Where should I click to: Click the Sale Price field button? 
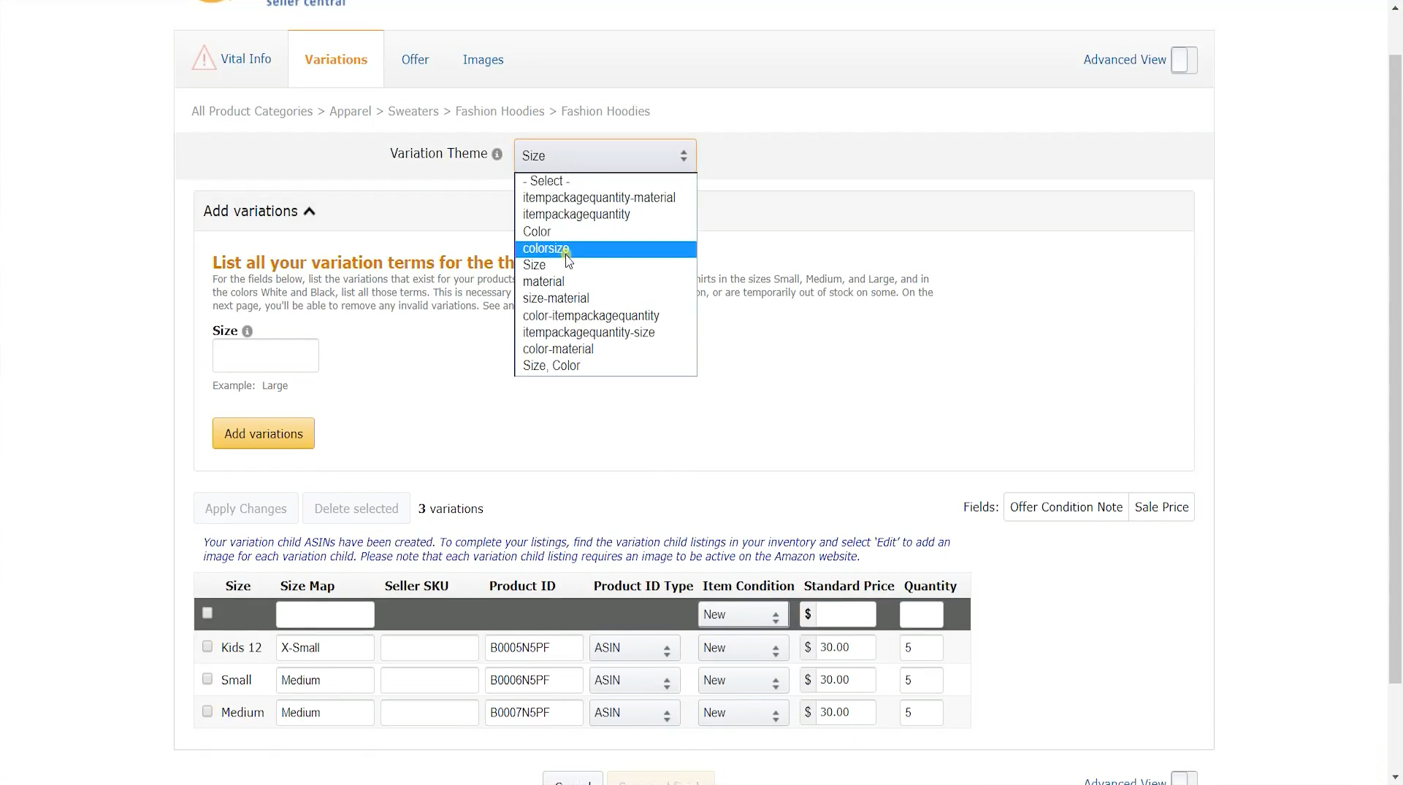(x=1161, y=507)
